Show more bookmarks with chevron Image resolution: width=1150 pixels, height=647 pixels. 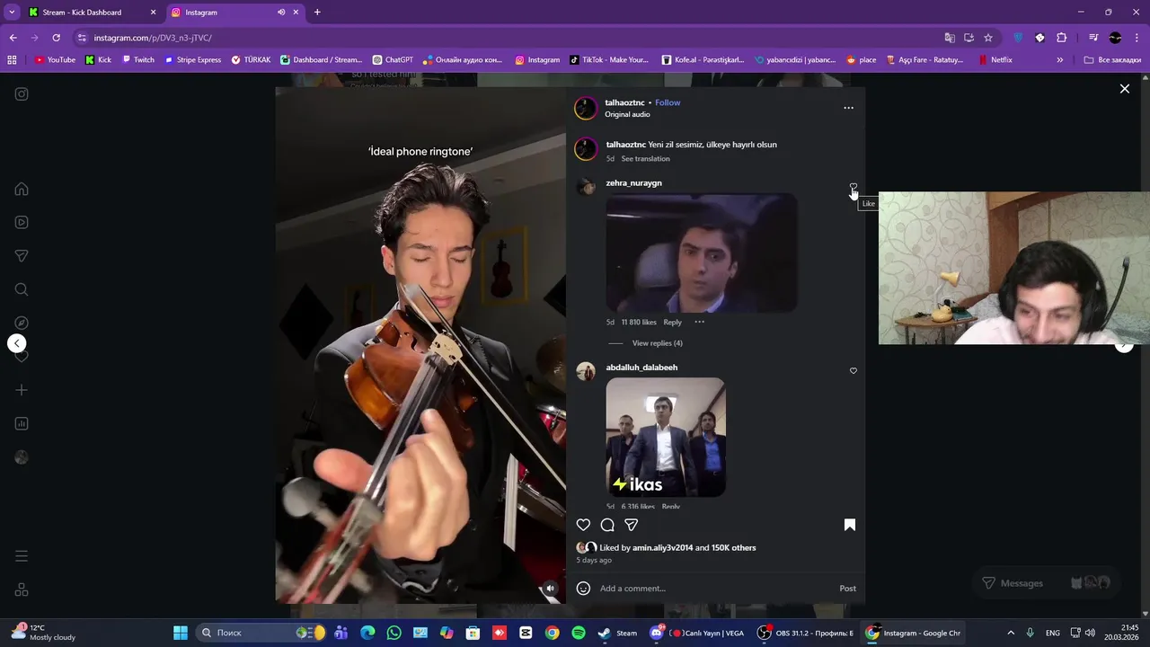point(1059,60)
